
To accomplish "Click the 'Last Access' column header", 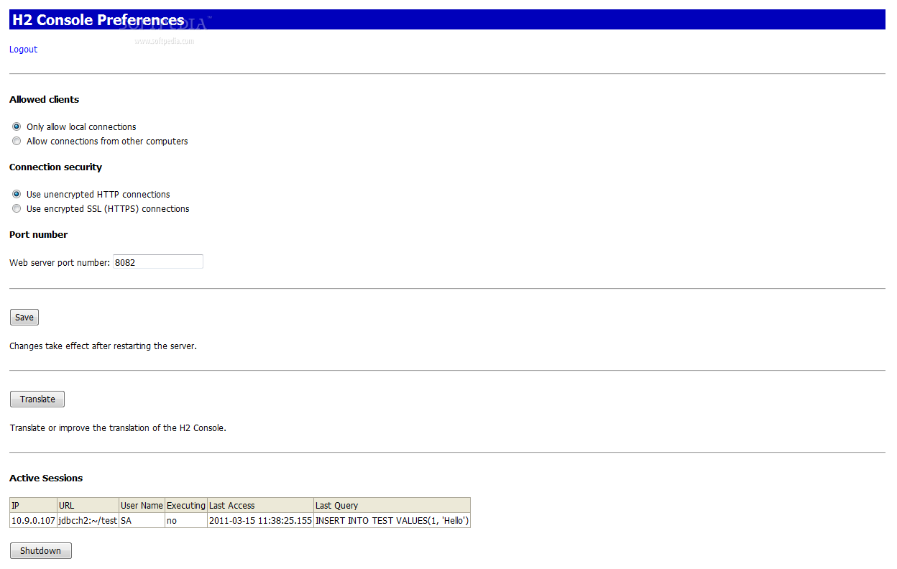I will [261, 506].
